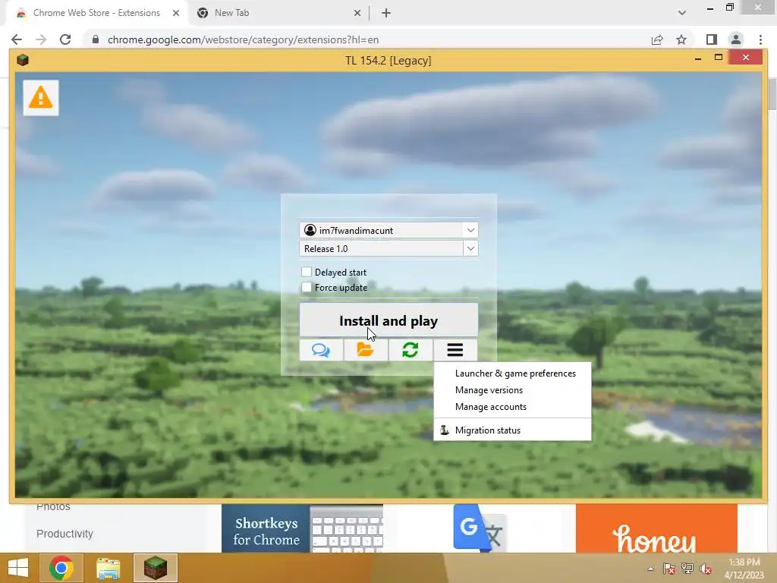Open the Chrome tab search chevron
Screen dimensions: 777x583
pyautogui.click(x=682, y=13)
